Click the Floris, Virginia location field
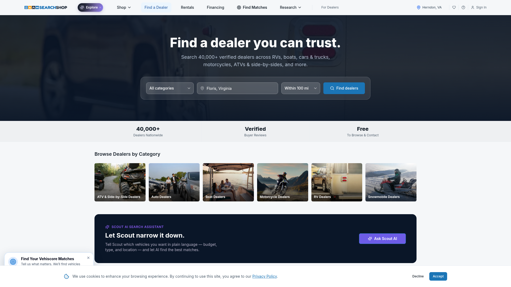The image size is (511, 287). pyautogui.click(x=237, y=88)
